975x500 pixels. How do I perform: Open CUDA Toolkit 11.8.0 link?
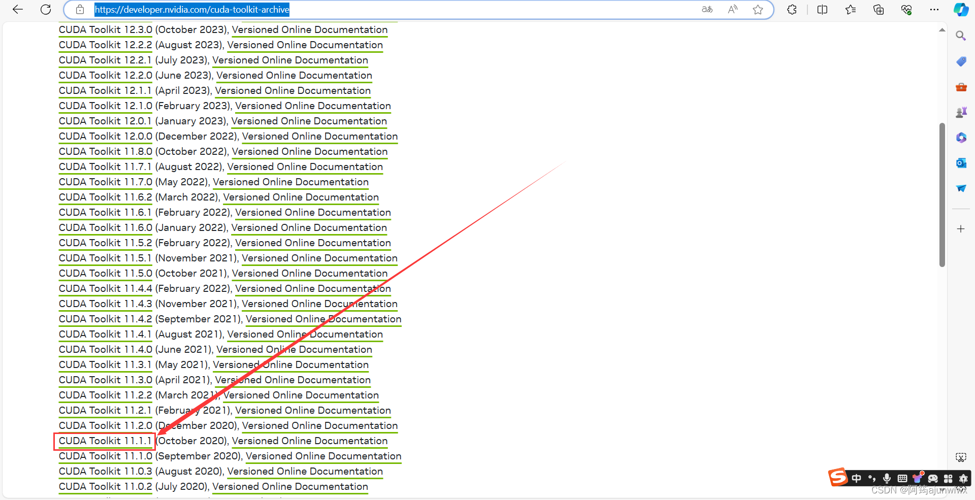point(105,151)
